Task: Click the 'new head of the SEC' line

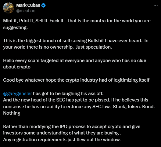Action: point(76,100)
